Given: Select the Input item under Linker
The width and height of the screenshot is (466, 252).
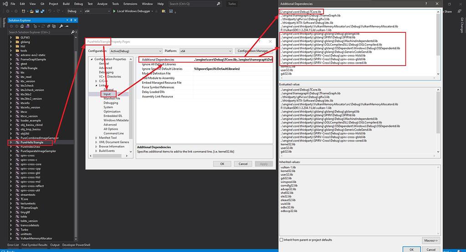Looking at the screenshot, I should [x=107, y=94].
